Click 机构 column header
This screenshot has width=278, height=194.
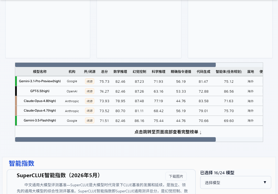pyautogui.click(x=72, y=72)
